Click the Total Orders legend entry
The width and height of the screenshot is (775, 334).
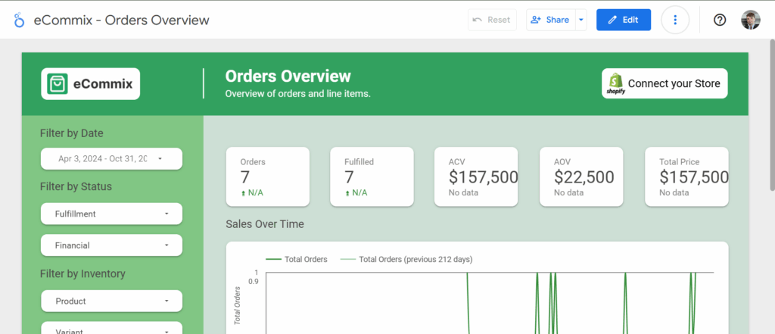point(297,259)
